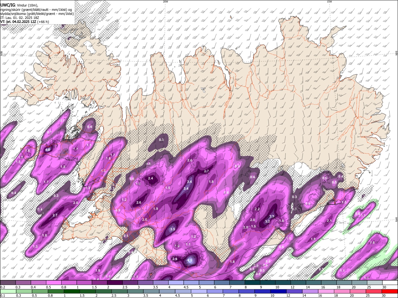The image size is (398, 298).
Task: Click the darkest purple 2 swatch, upper legend
Action: point(114,282)
